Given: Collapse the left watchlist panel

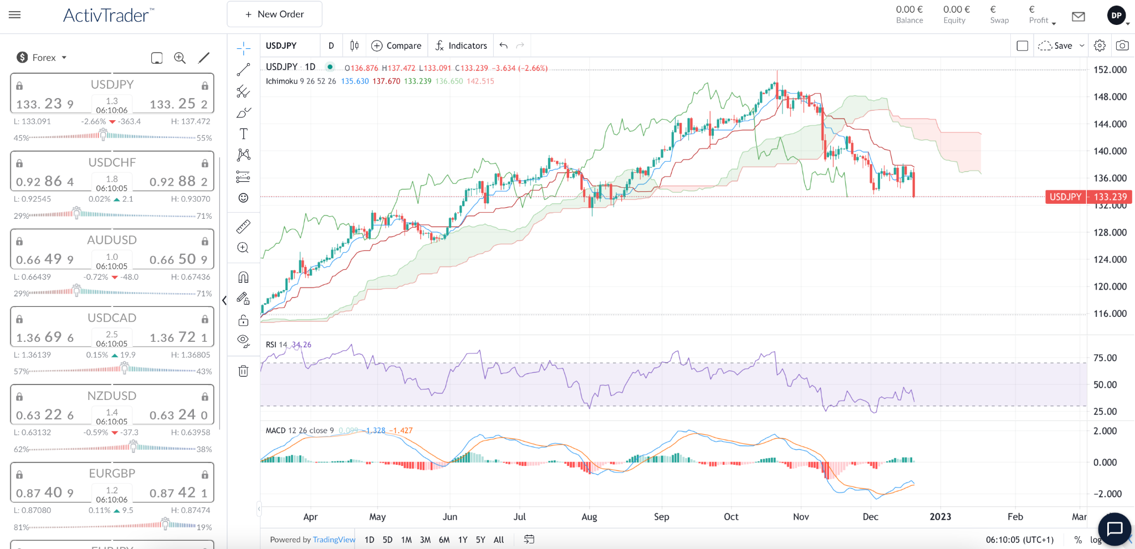Looking at the screenshot, I should coord(224,300).
